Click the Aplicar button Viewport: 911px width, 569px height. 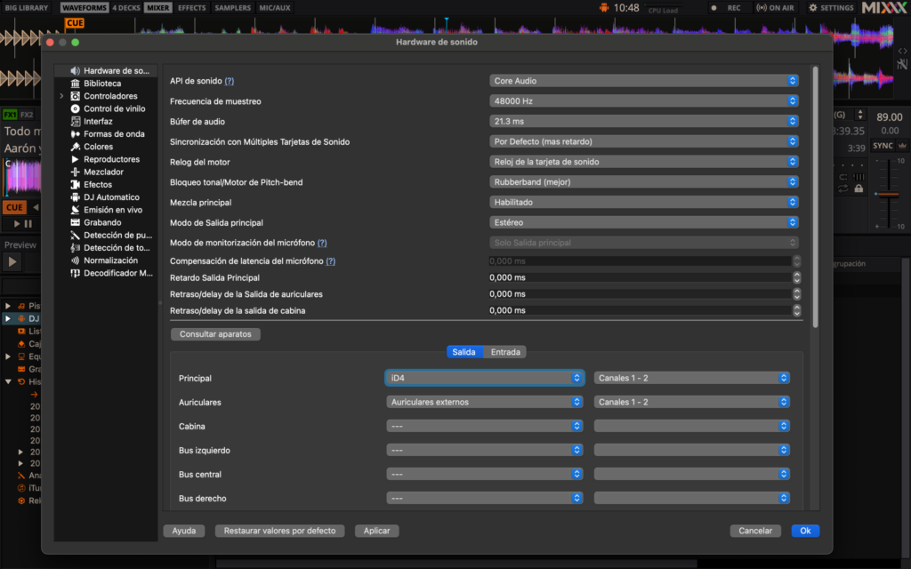[376, 531]
